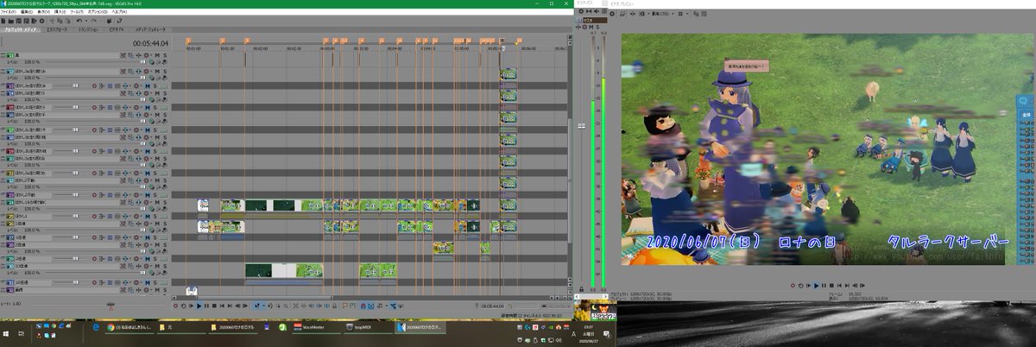This screenshot has height=347, width=1036.
Task: Click Go to Start in timeline transport
Action: [x=222, y=306]
